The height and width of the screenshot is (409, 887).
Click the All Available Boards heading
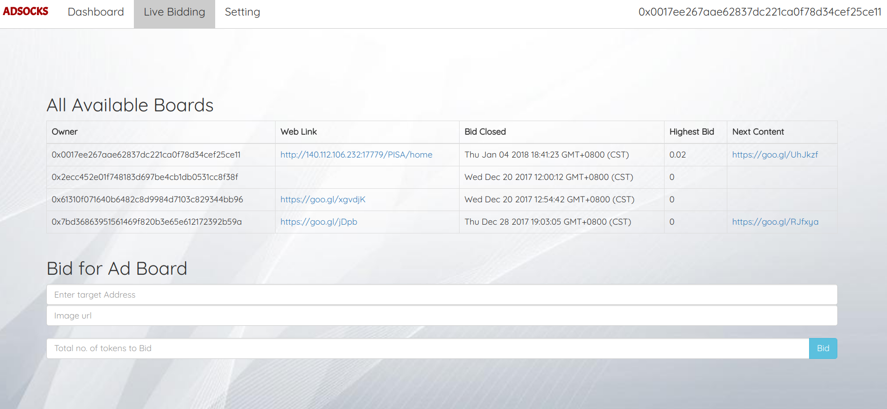[x=130, y=105]
